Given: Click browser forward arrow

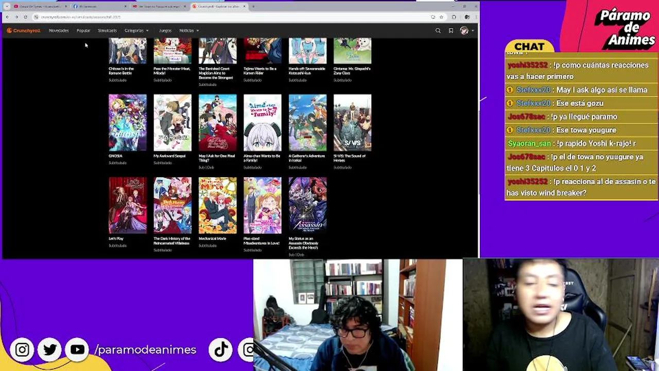Looking at the screenshot, I should click(16, 17).
